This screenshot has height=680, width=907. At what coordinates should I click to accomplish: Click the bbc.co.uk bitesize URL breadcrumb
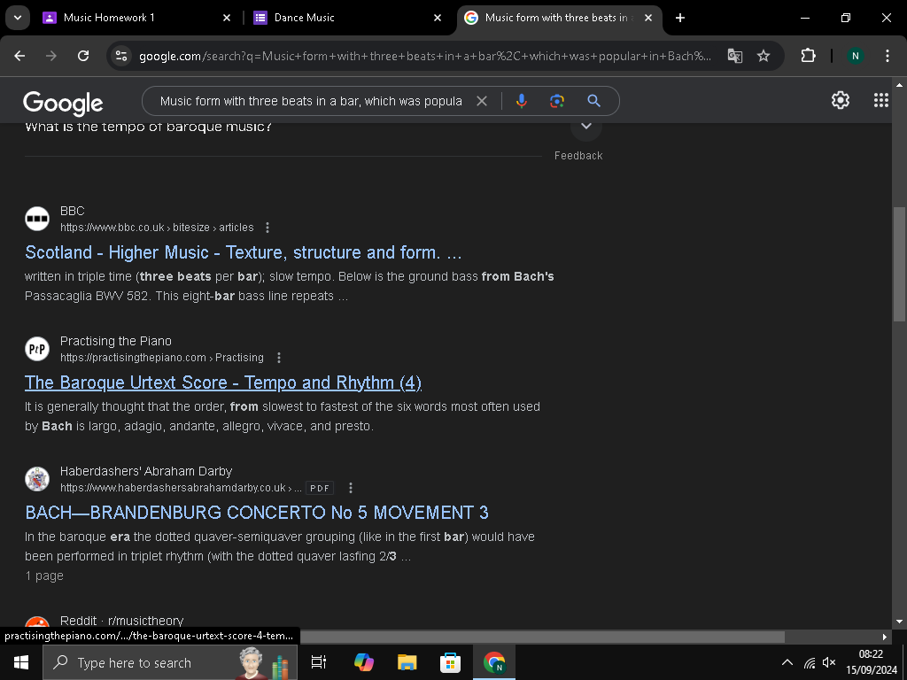pos(157,228)
